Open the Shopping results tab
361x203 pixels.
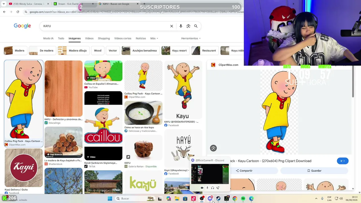click(x=104, y=38)
